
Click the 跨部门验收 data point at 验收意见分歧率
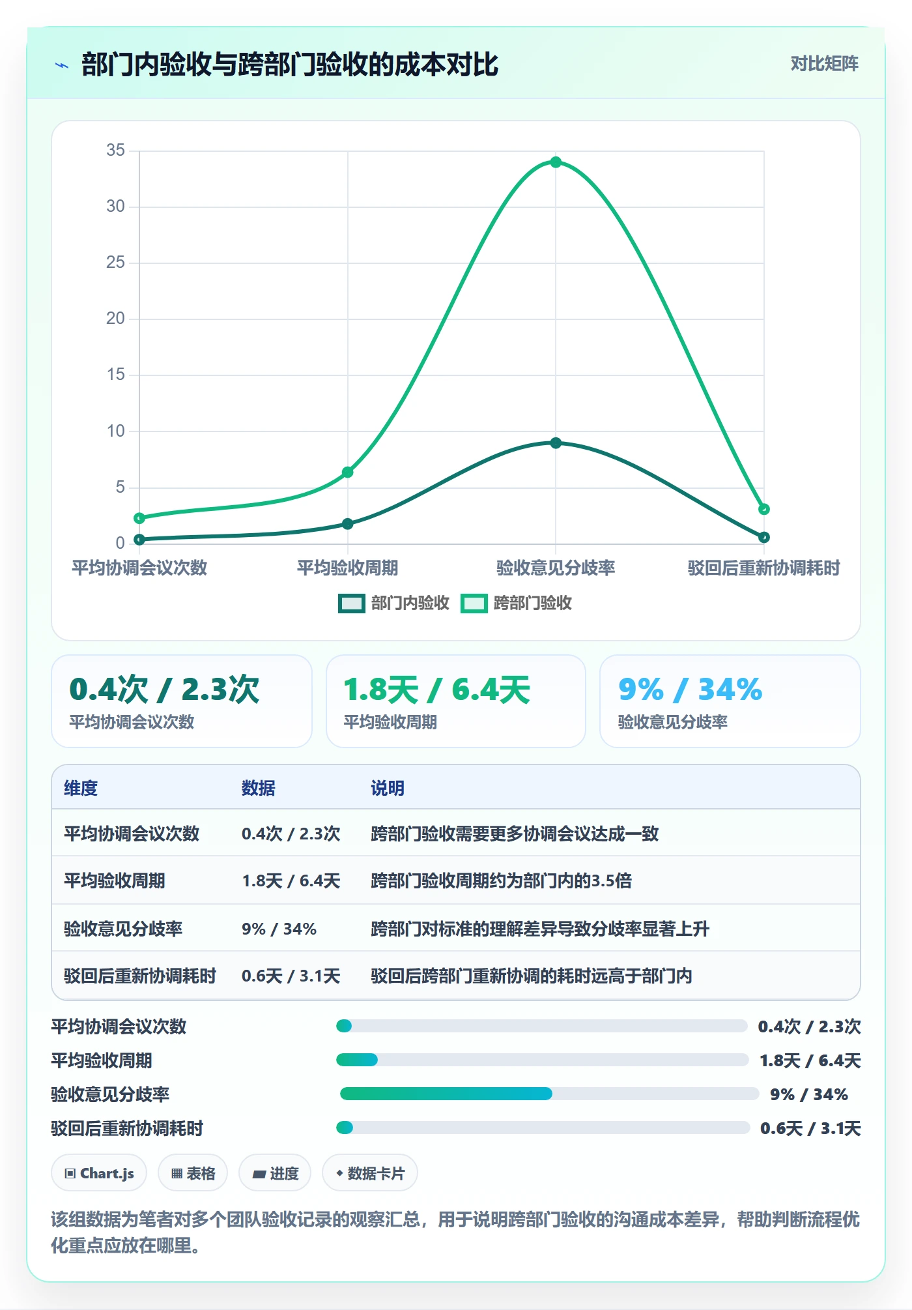[556, 162]
